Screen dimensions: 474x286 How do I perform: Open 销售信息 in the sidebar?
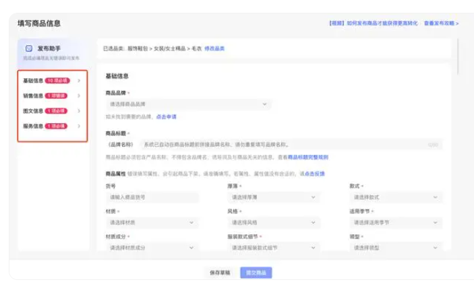pyautogui.click(x=33, y=96)
